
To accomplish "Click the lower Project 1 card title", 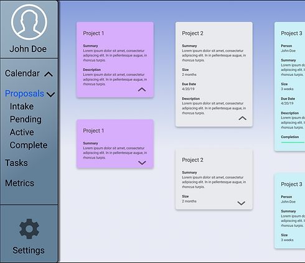I will point(93,131).
